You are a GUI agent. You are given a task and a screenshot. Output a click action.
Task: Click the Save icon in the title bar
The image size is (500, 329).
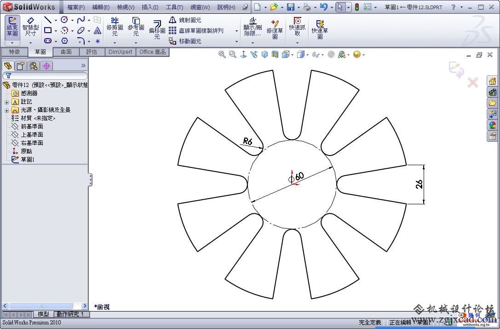coord(291,7)
